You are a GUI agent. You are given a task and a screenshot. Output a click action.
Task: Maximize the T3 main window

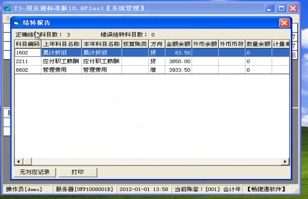point(281,8)
